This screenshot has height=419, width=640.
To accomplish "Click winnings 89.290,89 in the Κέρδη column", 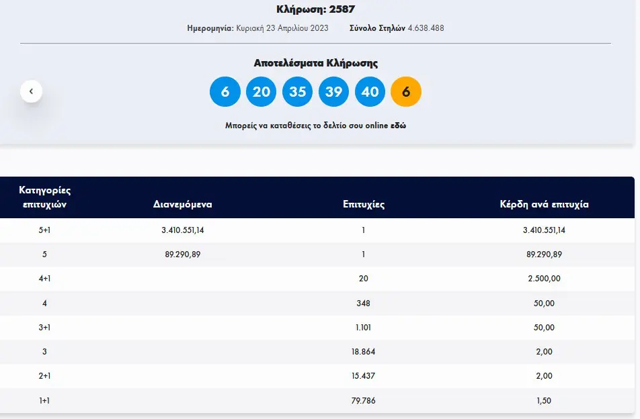I will coord(544,254).
